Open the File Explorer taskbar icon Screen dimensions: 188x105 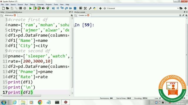click(23, 102)
